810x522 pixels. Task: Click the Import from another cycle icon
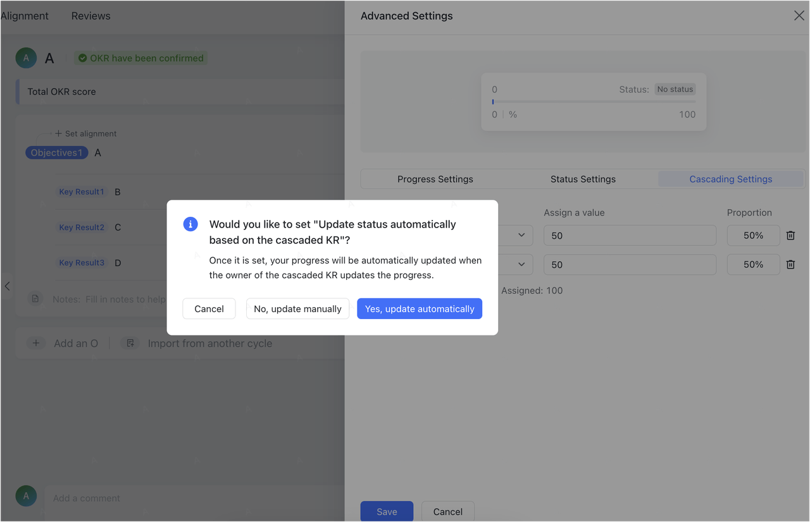(x=130, y=343)
